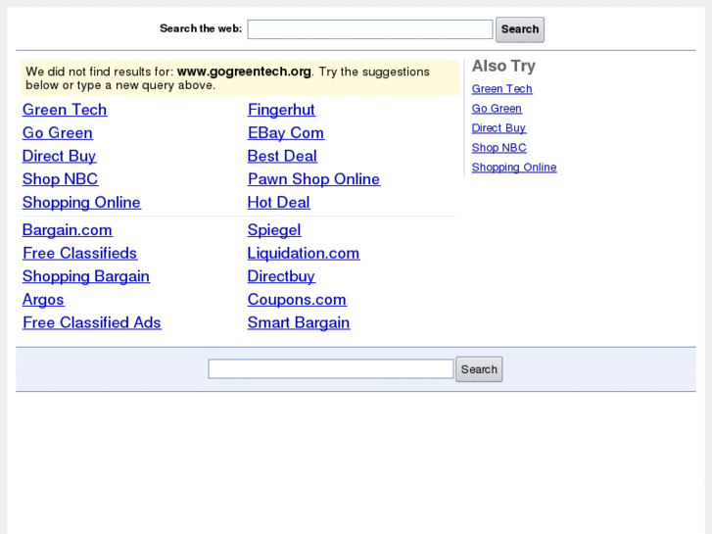This screenshot has width=712, height=534.
Task: Select Green Tech under Also Try
Action: point(502,89)
